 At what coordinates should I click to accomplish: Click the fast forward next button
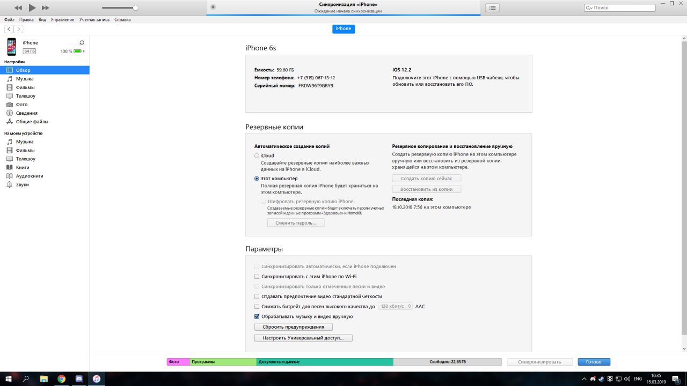point(45,8)
